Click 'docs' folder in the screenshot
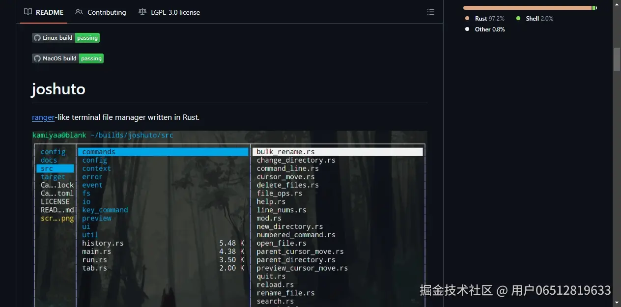Image resolution: width=621 pixels, height=307 pixels. [x=49, y=160]
